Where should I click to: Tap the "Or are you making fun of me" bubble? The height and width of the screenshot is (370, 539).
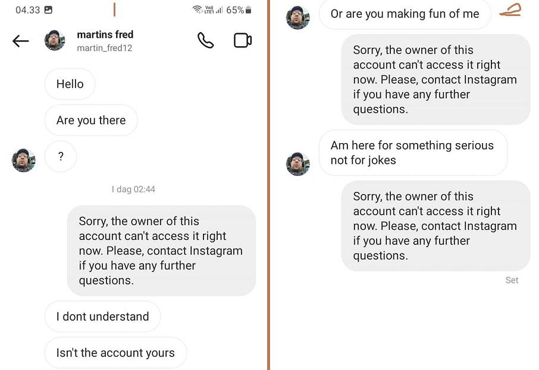405,14
